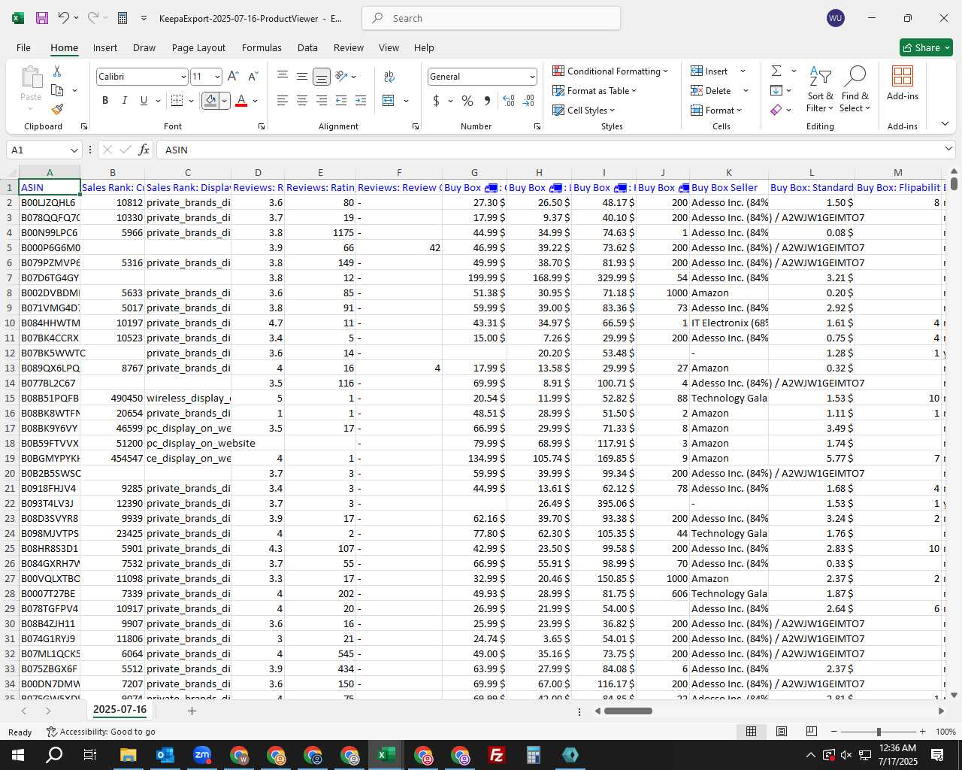Click the Insert Function fx icon
The image size is (962, 770).
click(144, 150)
